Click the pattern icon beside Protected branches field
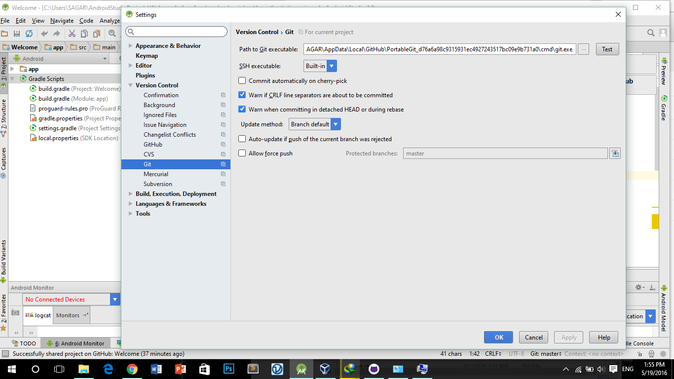The image size is (674, 379). (x=615, y=153)
